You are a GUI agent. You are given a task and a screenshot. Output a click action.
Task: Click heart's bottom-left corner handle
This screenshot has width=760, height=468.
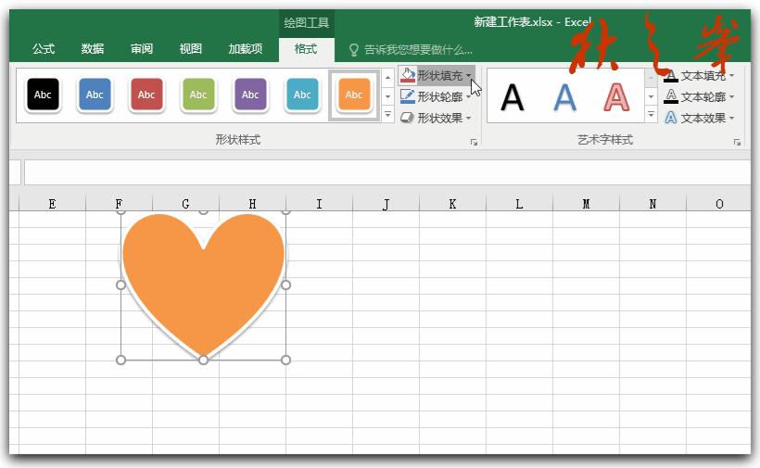click(x=121, y=360)
